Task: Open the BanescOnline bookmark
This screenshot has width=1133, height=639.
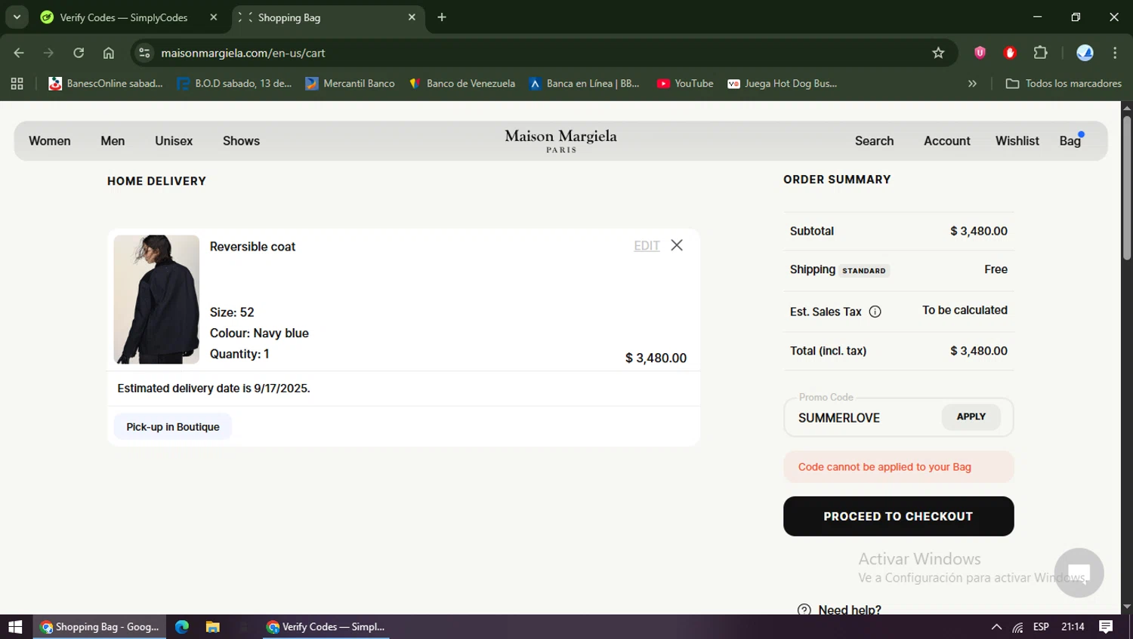Action: (106, 84)
